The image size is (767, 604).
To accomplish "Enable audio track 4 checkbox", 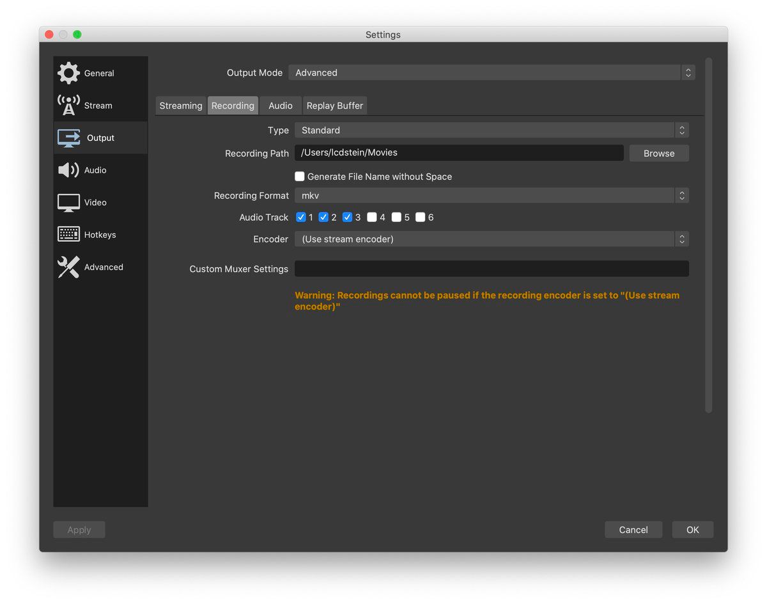I will click(x=372, y=218).
